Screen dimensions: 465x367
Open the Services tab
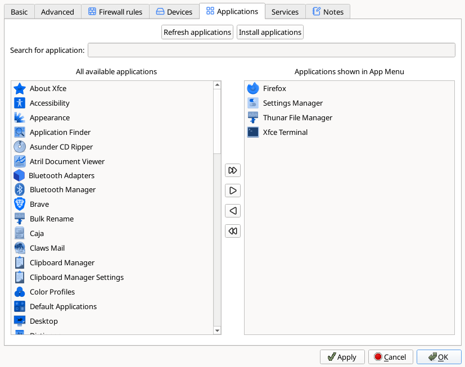[285, 12]
